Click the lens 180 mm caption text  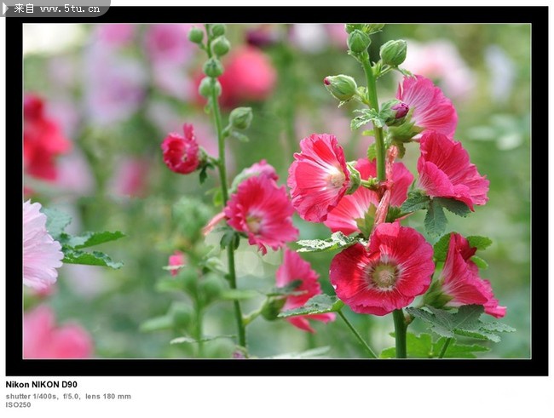[107, 396]
